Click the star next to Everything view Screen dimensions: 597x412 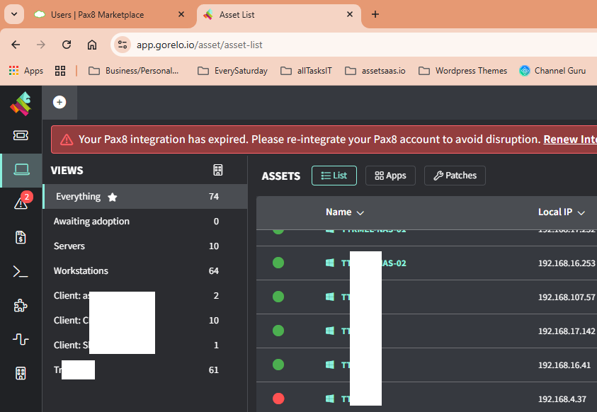tap(113, 197)
